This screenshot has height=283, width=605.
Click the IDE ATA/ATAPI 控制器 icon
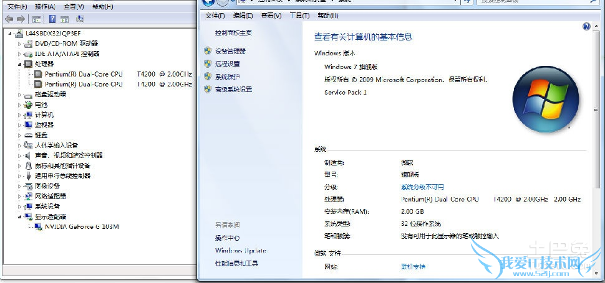coord(28,54)
